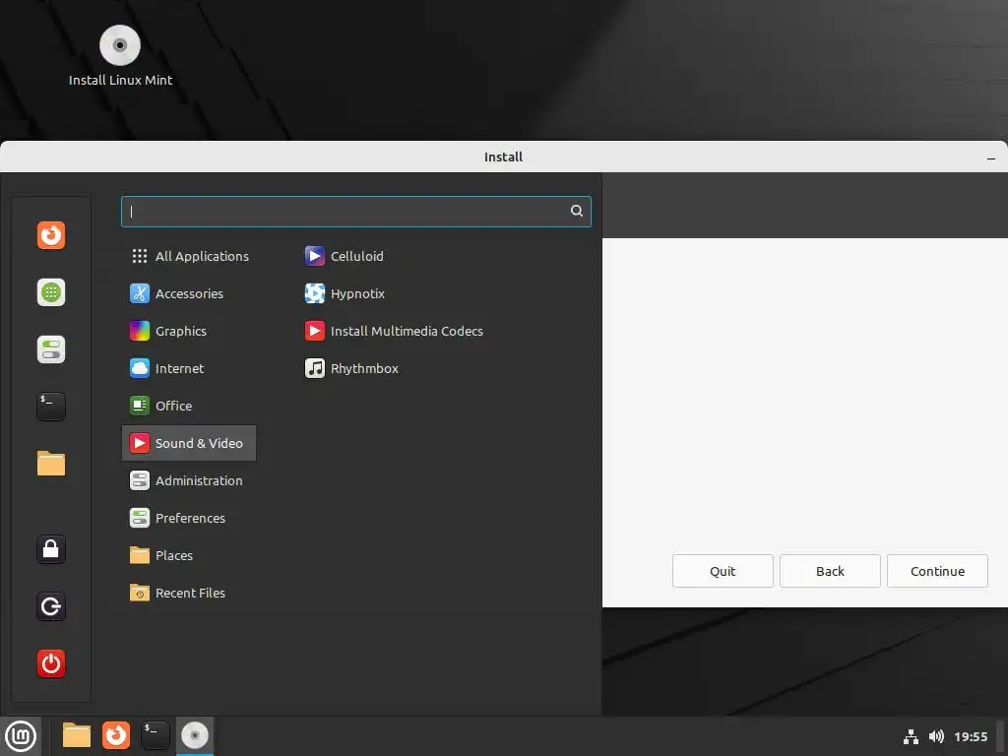
Task: Open the network tray icon
Action: point(911,736)
